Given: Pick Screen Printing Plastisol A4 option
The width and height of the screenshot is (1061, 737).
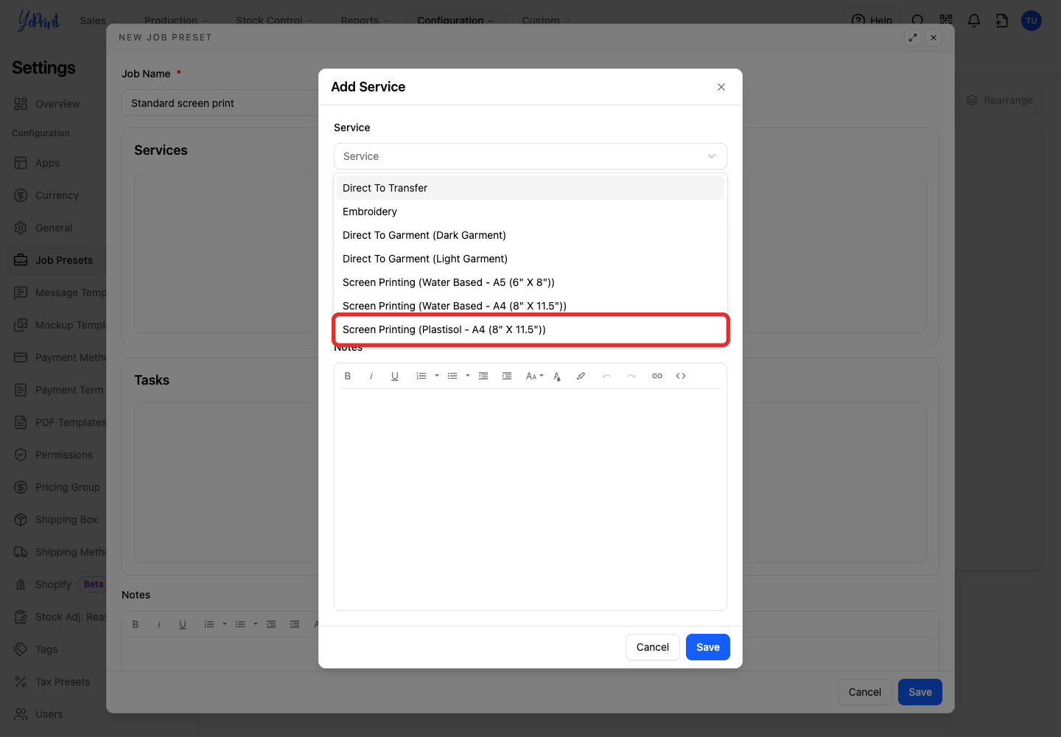Looking at the screenshot, I should coord(530,329).
